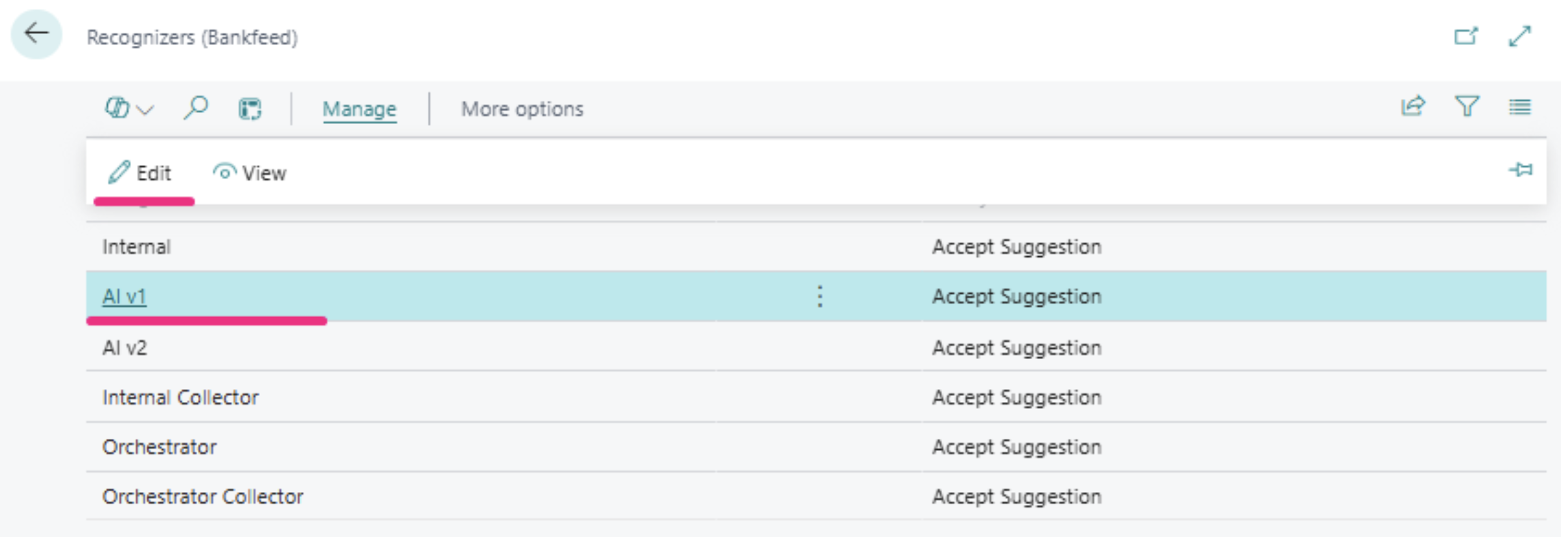1561x537 pixels.
Task: Open More options menu
Action: (522, 109)
